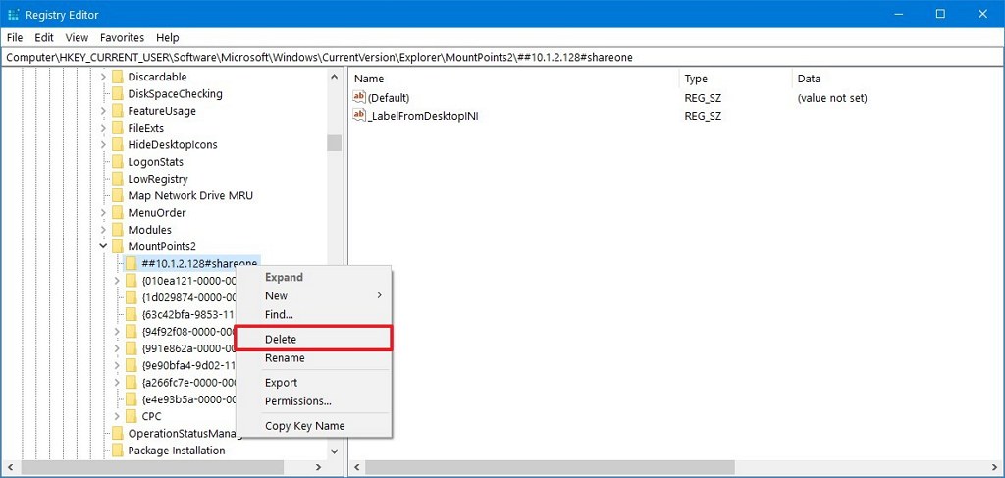Click the tree pane scroll down arrow

(x=334, y=451)
